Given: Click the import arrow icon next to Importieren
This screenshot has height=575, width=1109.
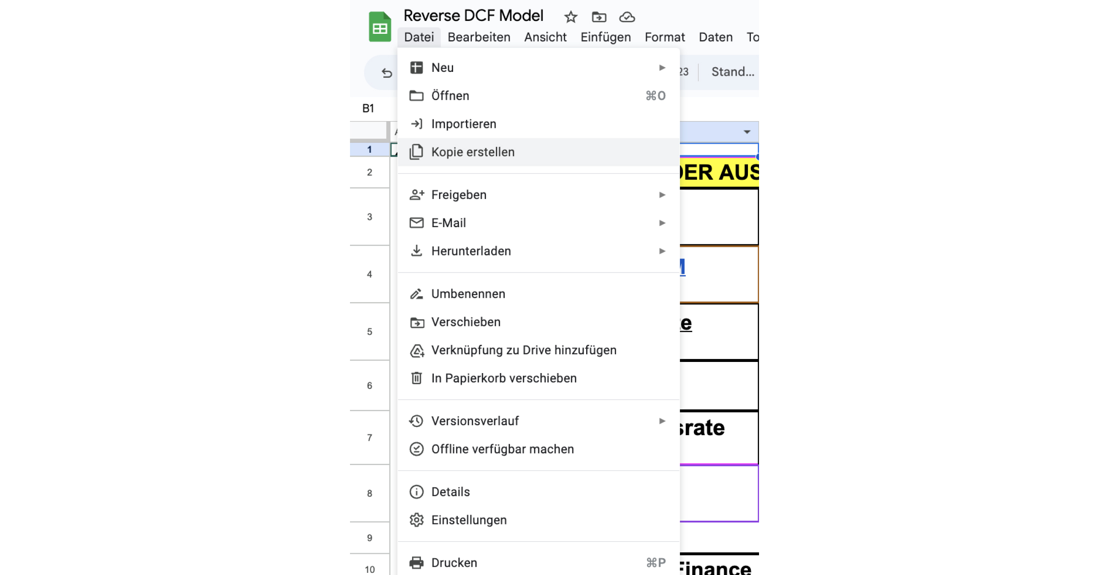Looking at the screenshot, I should pos(416,124).
